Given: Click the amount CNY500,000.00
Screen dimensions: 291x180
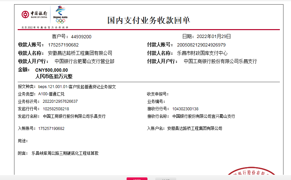Looking at the screenshot, I should pyautogui.click(x=51, y=70).
